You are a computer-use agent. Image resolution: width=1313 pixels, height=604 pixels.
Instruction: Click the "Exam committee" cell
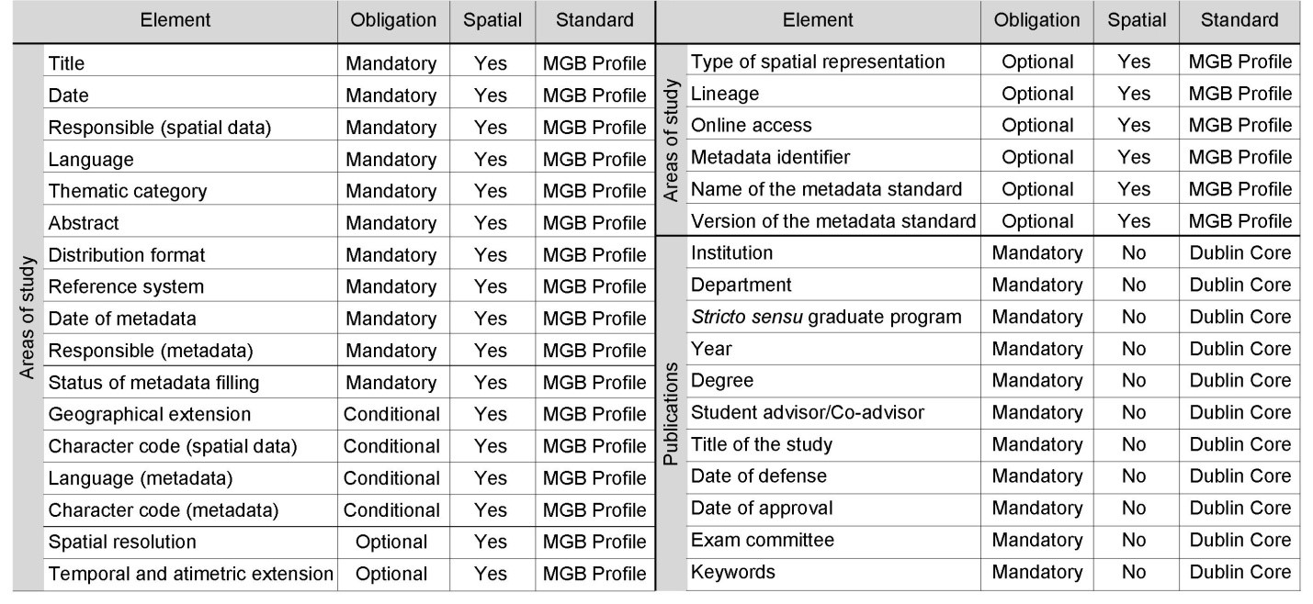(763, 540)
